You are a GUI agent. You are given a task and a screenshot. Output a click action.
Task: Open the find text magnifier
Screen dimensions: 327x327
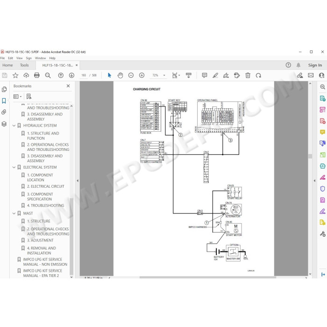[48, 75]
